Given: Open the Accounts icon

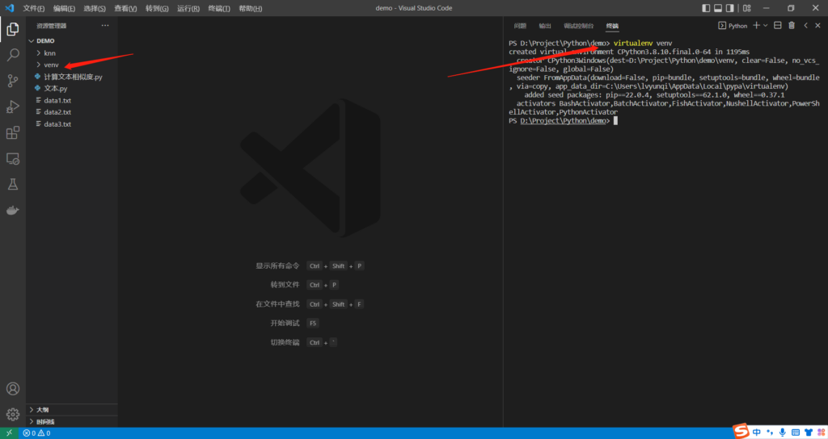Looking at the screenshot, I should (x=13, y=389).
